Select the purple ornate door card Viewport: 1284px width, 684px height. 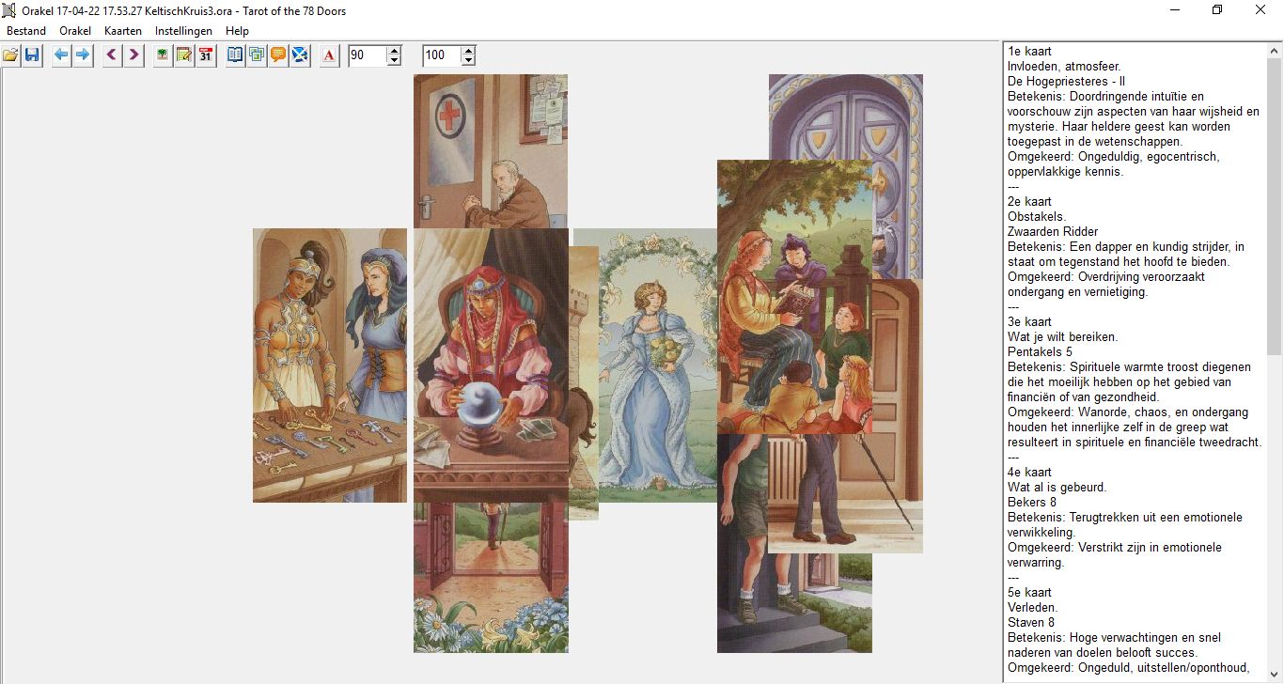point(846,117)
